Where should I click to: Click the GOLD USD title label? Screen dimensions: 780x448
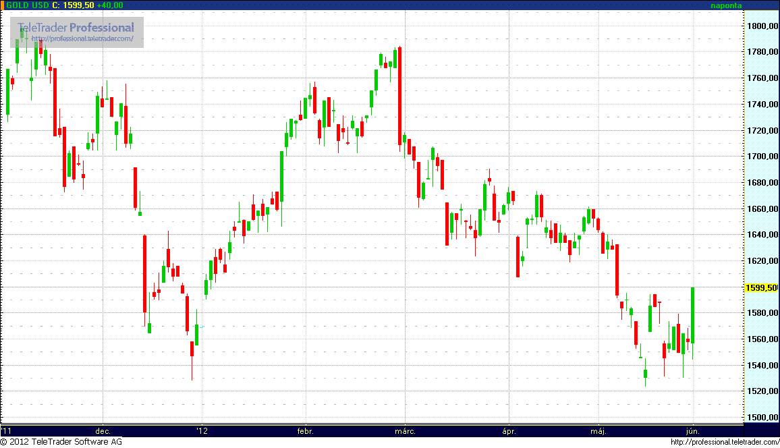(x=28, y=5)
